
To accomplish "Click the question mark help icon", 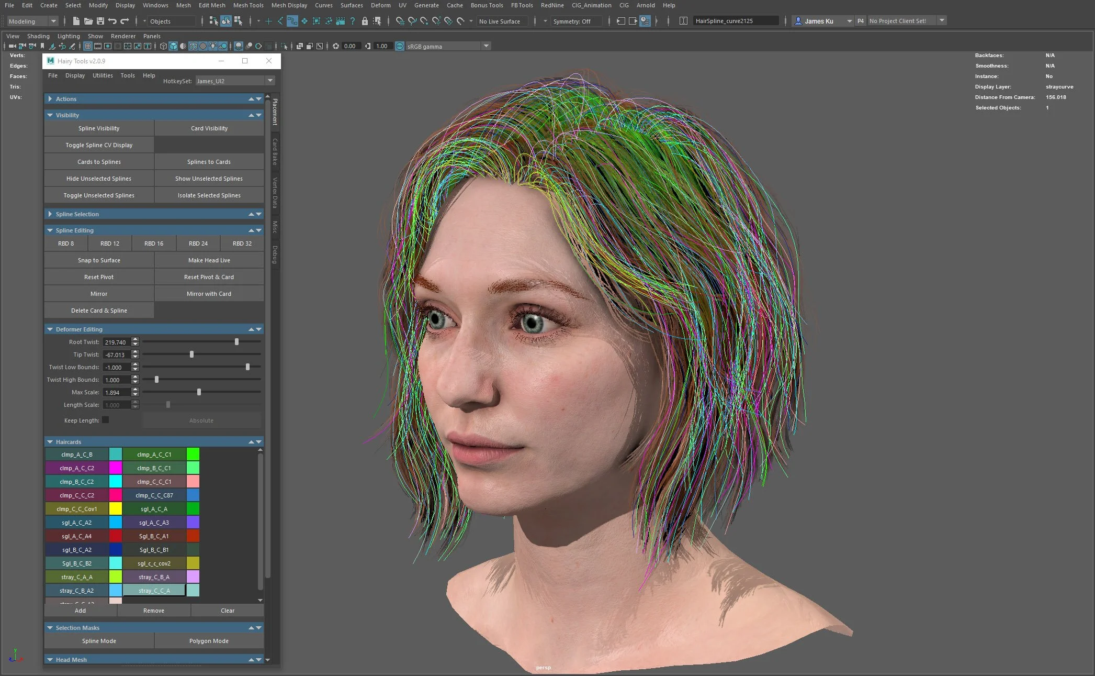I will click(353, 21).
